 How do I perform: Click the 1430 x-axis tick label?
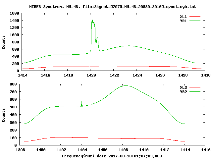[206, 75]
